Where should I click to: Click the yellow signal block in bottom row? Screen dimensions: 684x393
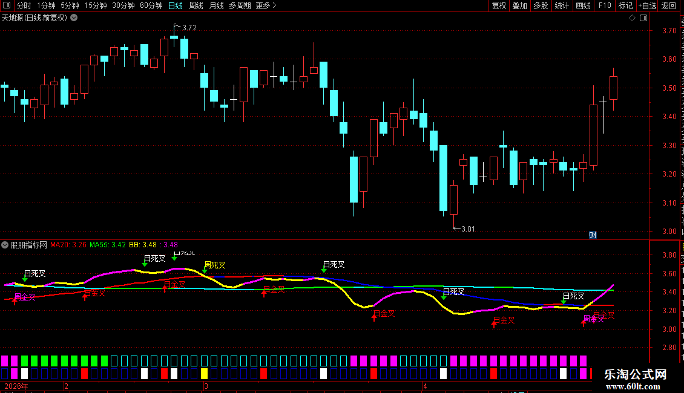[204, 374]
